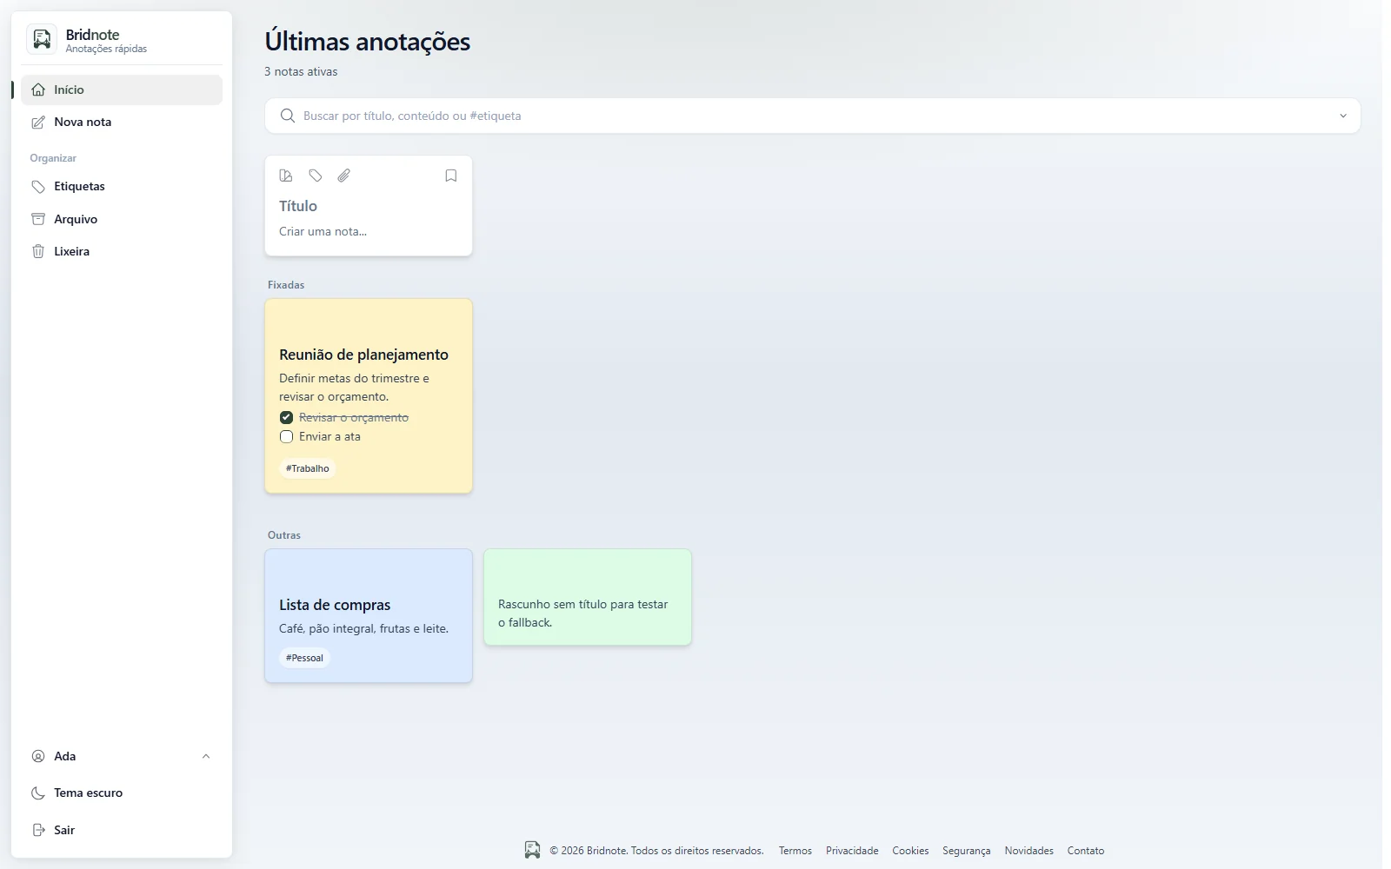Image resolution: width=1391 pixels, height=869 pixels.
Task: Open the Cookies footer link
Action: [x=910, y=851]
